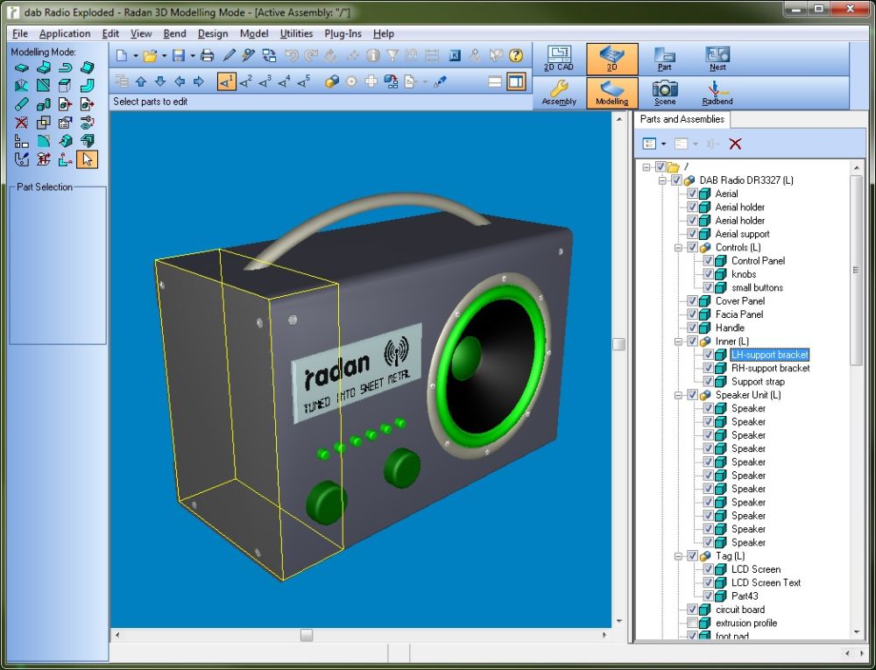
Task: Click the pencil edit icon in top toolbar
Action: click(x=229, y=55)
